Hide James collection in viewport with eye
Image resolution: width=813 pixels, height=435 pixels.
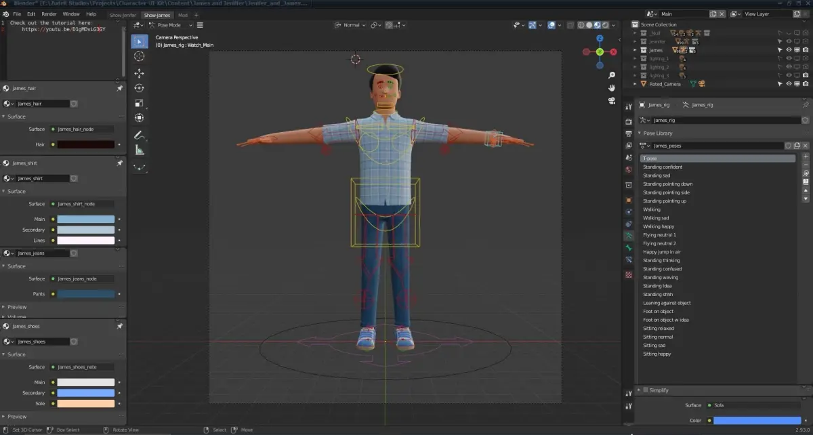coord(789,50)
